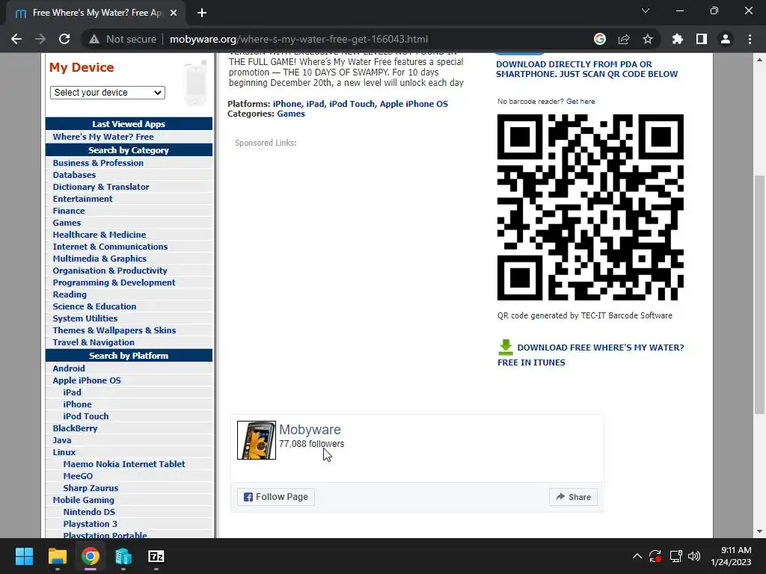Close the Free Where's My Water tab
The width and height of the screenshot is (766, 574).
click(x=174, y=13)
